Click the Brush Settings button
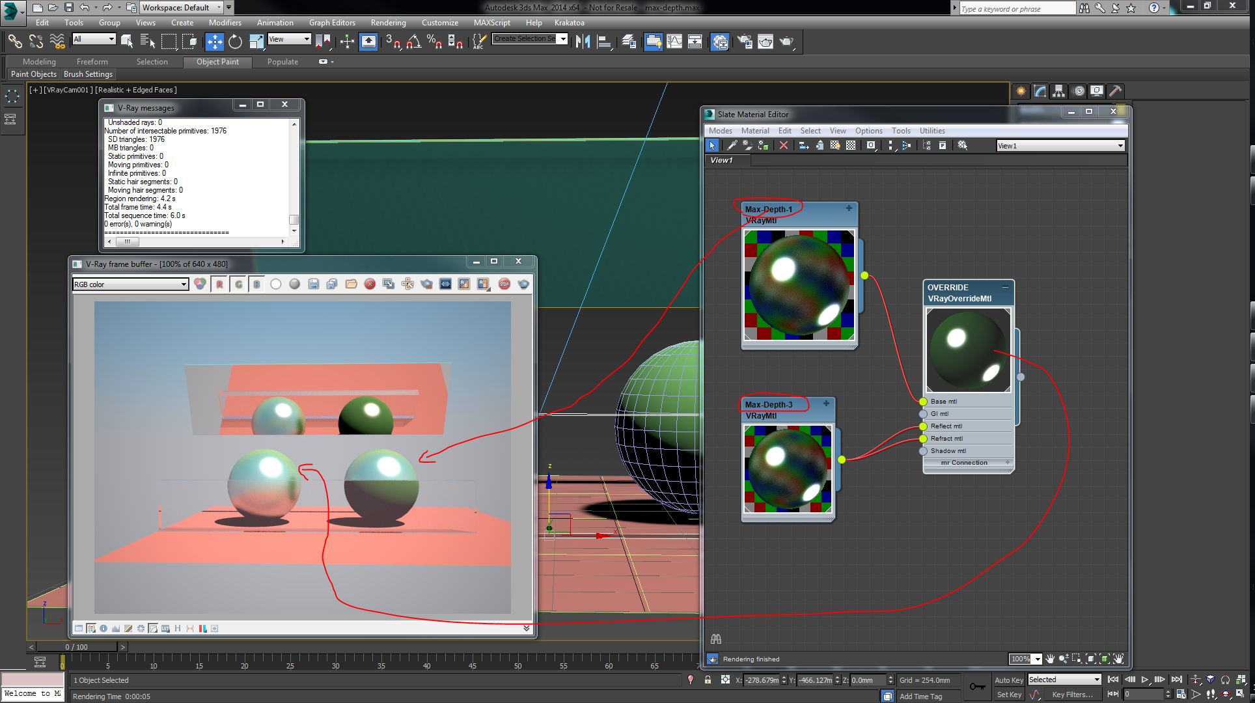 click(89, 74)
